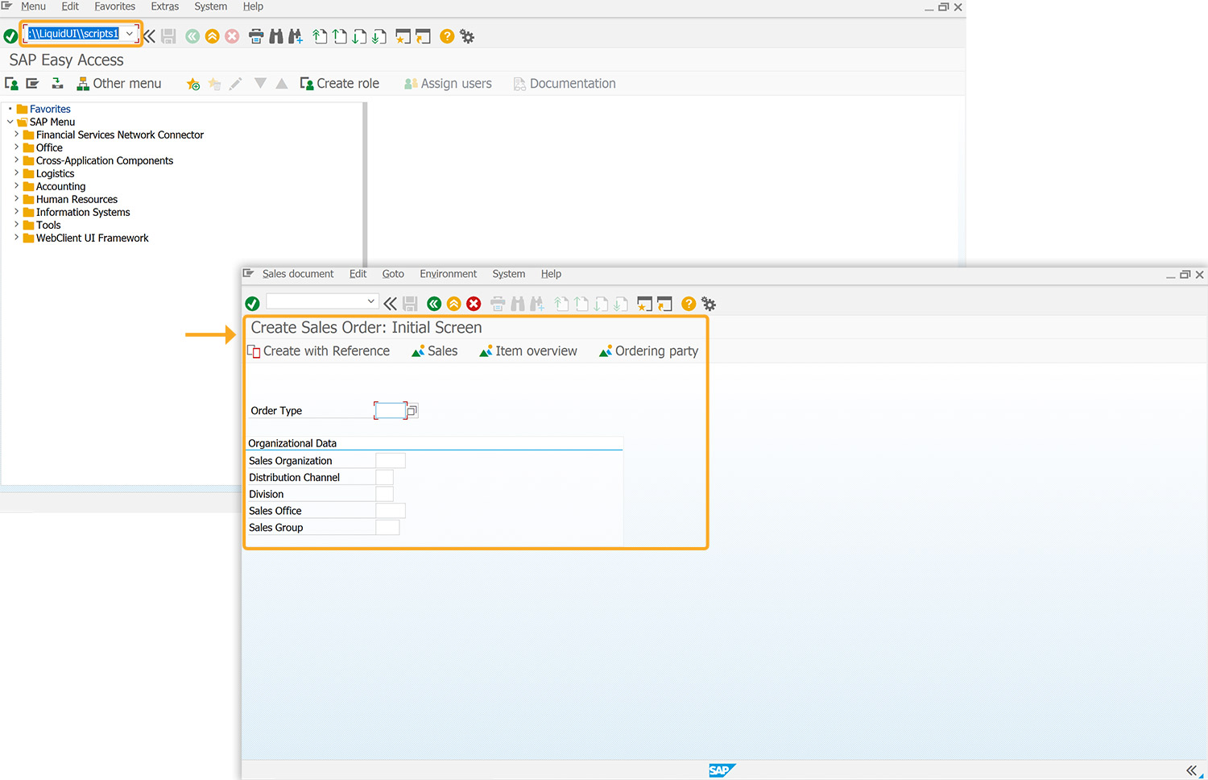Image resolution: width=1208 pixels, height=780 pixels.
Task: Click the Other menu button
Action: tap(119, 84)
